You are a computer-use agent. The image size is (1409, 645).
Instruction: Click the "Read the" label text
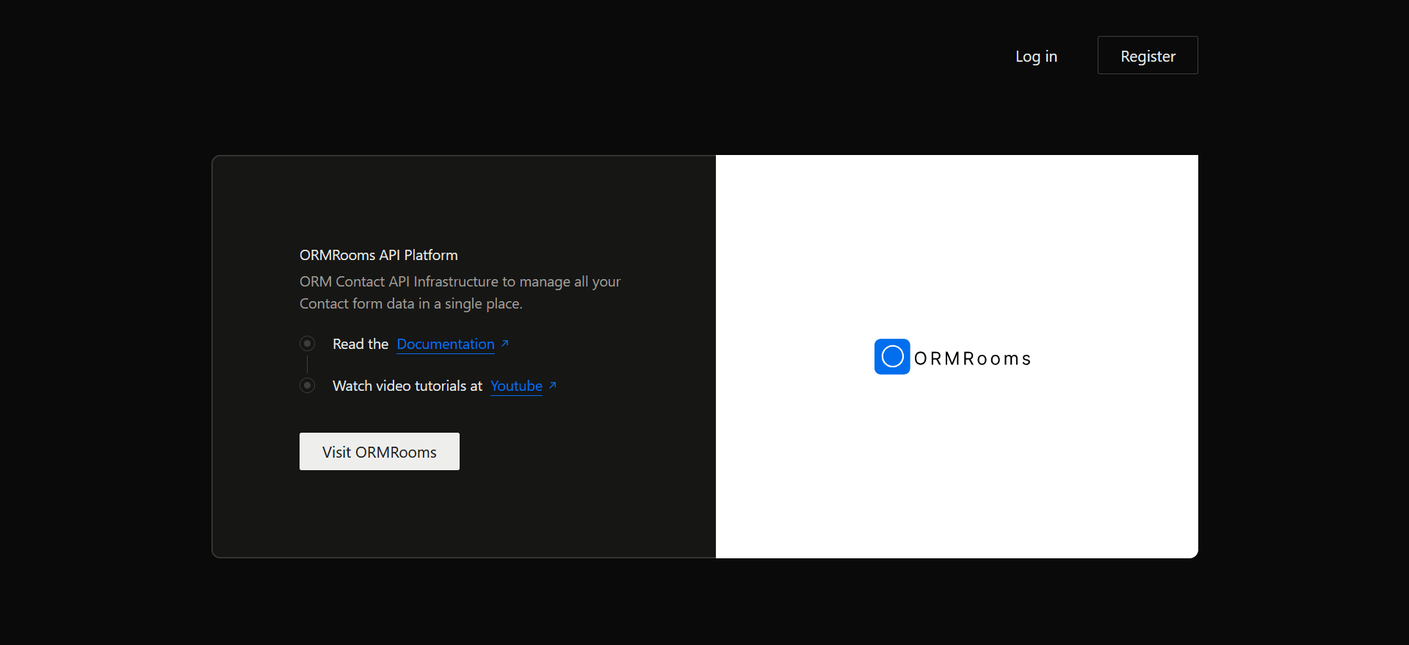360,344
